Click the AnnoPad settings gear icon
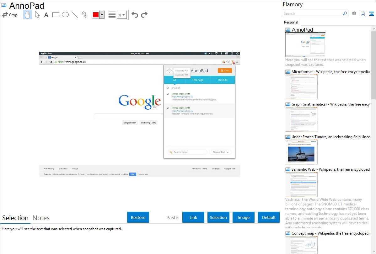The height and width of the screenshot is (254, 376). point(169,70)
